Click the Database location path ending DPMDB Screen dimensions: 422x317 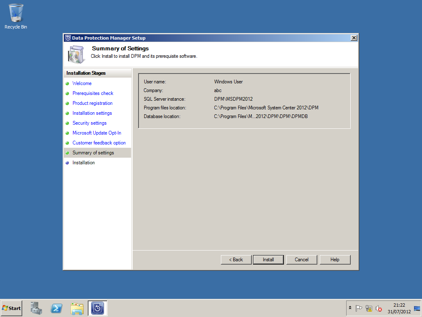click(x=261, y=116)
